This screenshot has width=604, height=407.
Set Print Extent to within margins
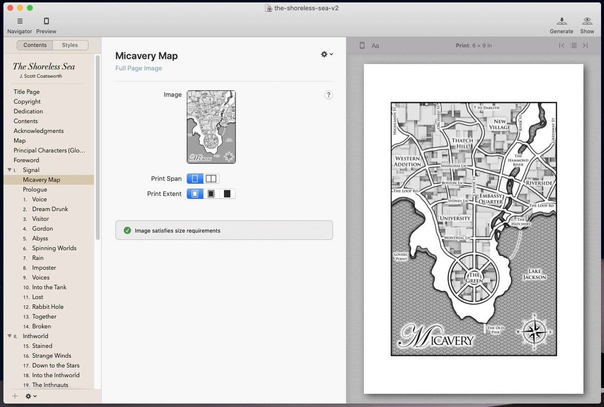coord(195,194)
